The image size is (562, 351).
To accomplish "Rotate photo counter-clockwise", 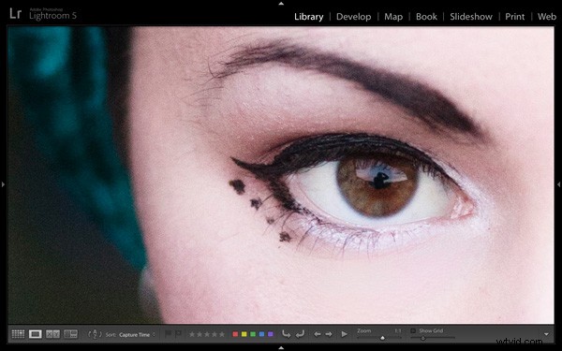I will point(287,334).
